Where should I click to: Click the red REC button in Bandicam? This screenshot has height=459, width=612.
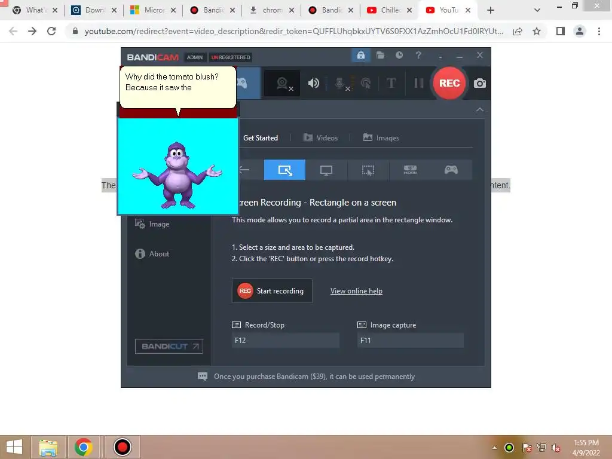(449, 83)
